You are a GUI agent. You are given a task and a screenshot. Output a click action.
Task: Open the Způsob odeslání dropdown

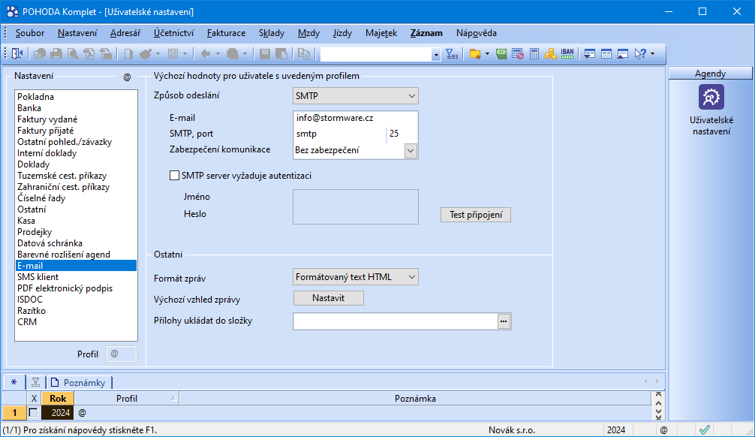(355, 96)
